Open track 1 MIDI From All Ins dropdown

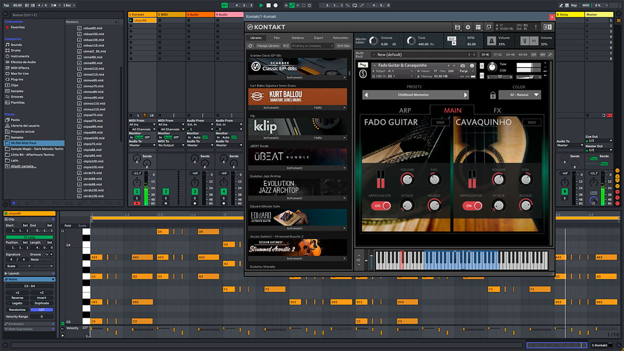pyautogui.click(x=142, y=125)
